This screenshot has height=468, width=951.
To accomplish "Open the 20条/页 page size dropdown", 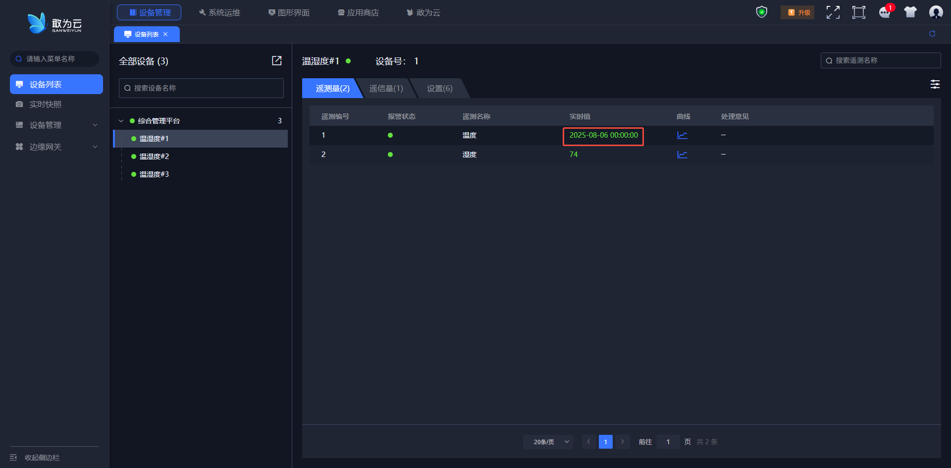I will tap(548, 442).
